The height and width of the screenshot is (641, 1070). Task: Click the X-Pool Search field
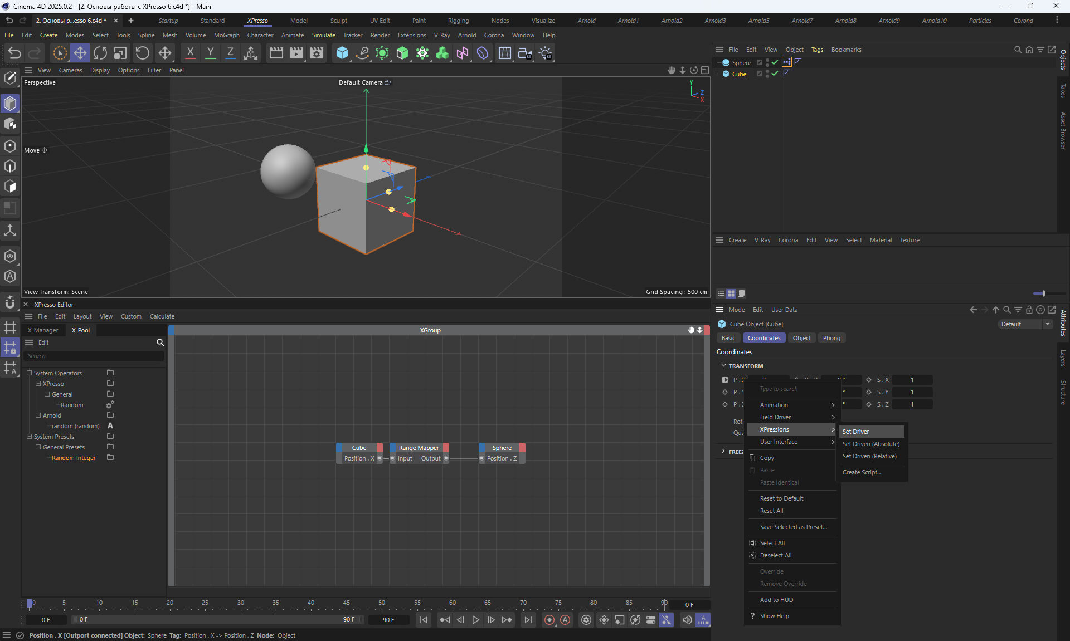(94, 356)
